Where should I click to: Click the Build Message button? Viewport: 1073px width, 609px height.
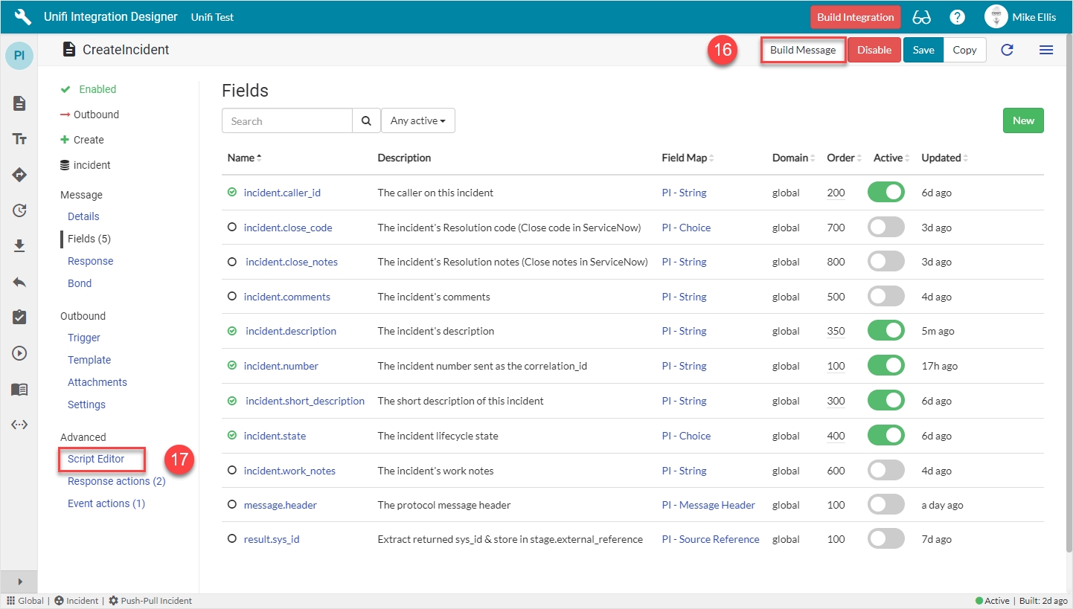pyautogui.click(x=802, y=50)
